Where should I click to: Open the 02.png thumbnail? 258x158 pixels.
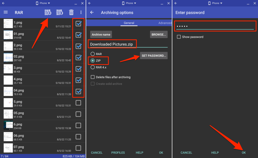[x=8, y=57]
